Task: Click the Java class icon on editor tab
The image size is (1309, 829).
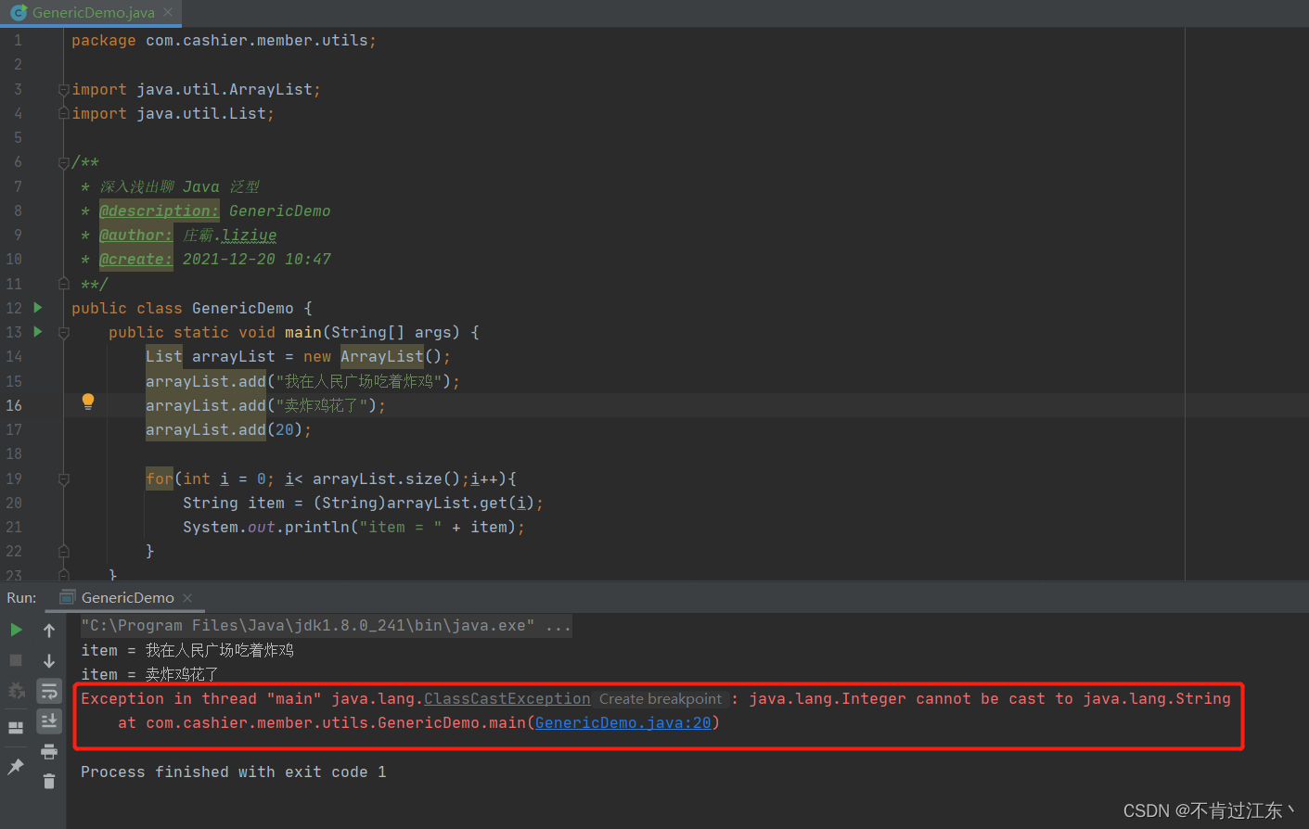Action: 18,12
